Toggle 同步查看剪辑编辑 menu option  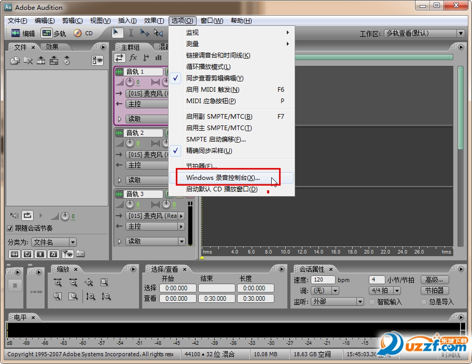(x=215, y=78)
